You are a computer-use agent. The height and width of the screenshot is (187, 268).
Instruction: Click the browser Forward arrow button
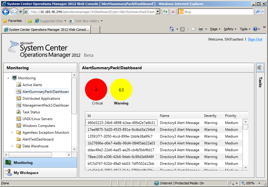14,12
